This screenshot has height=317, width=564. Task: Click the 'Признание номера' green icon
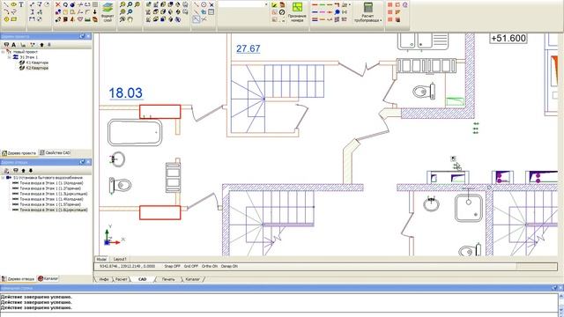[x=297, y=12]
